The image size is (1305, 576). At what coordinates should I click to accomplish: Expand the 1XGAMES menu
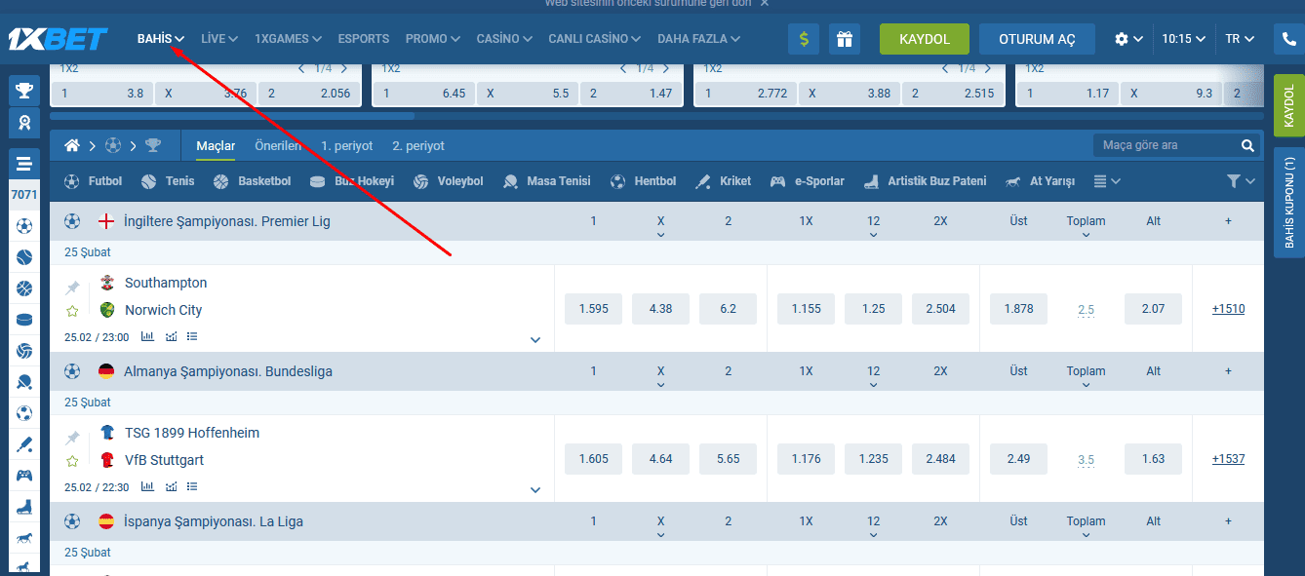(289, 39)
